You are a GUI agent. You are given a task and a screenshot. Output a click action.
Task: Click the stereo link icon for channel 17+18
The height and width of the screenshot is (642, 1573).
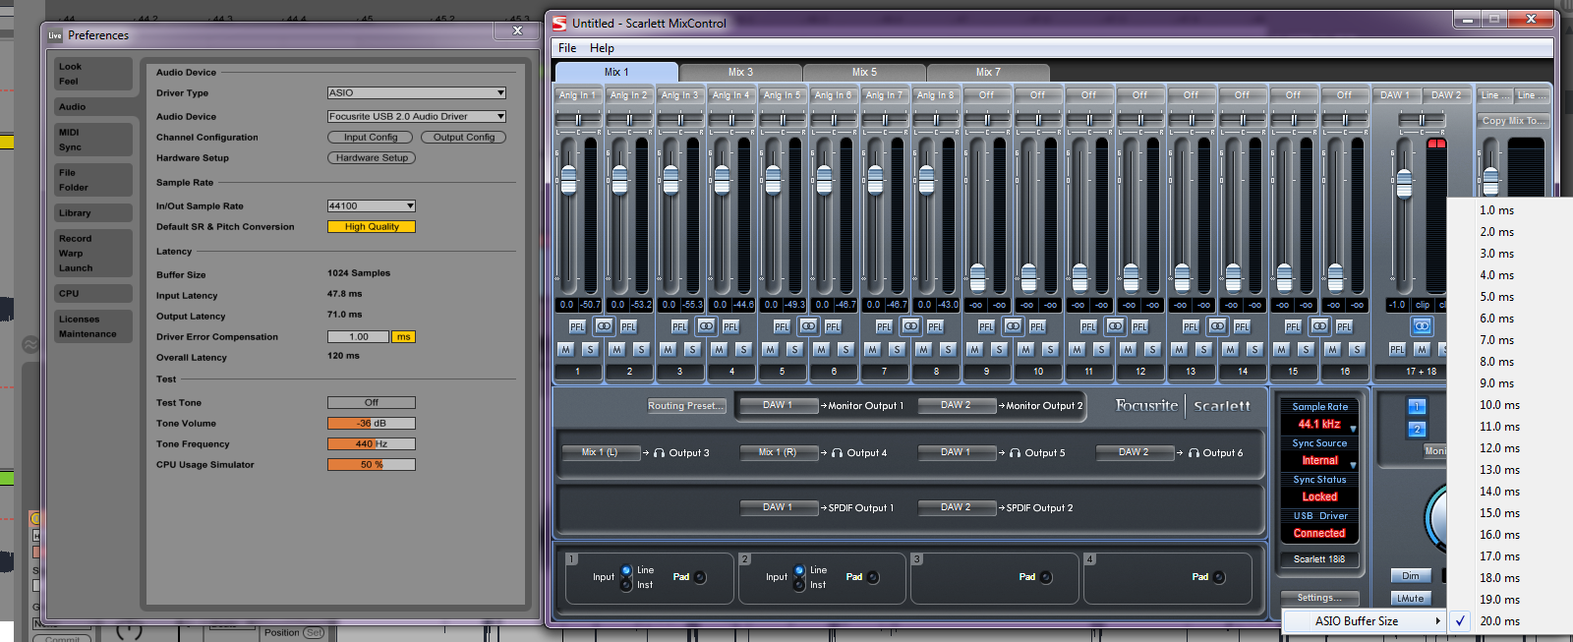point(1422,325)
